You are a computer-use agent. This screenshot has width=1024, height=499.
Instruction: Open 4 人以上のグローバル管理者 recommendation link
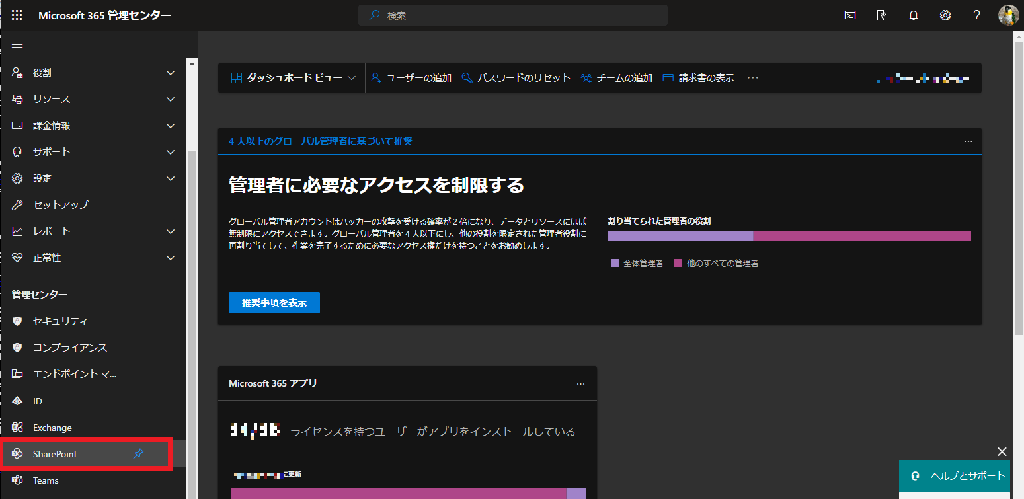click(321, 141)
